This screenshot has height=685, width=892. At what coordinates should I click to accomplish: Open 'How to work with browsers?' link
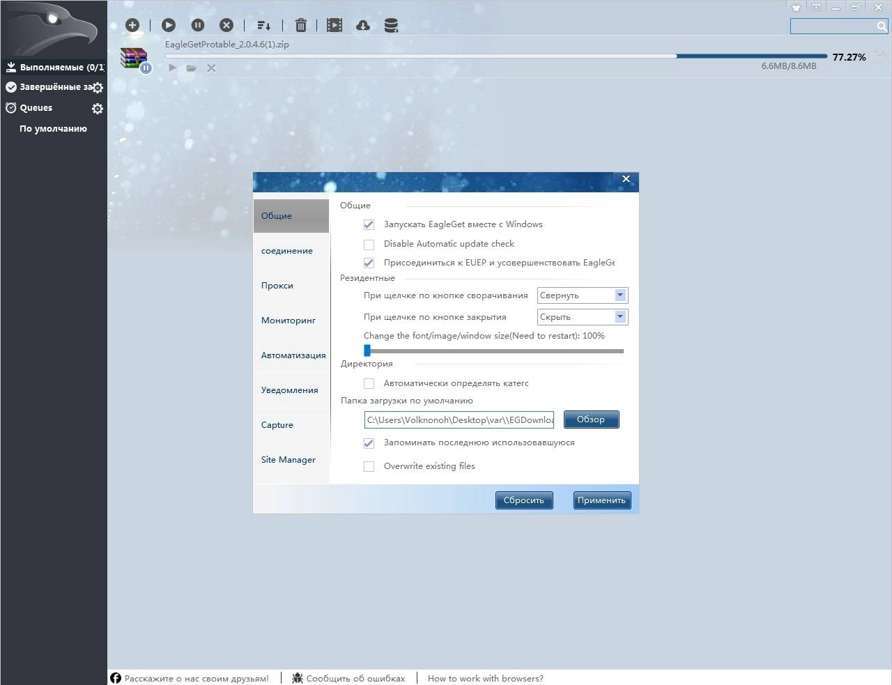(x=486, y=678)
